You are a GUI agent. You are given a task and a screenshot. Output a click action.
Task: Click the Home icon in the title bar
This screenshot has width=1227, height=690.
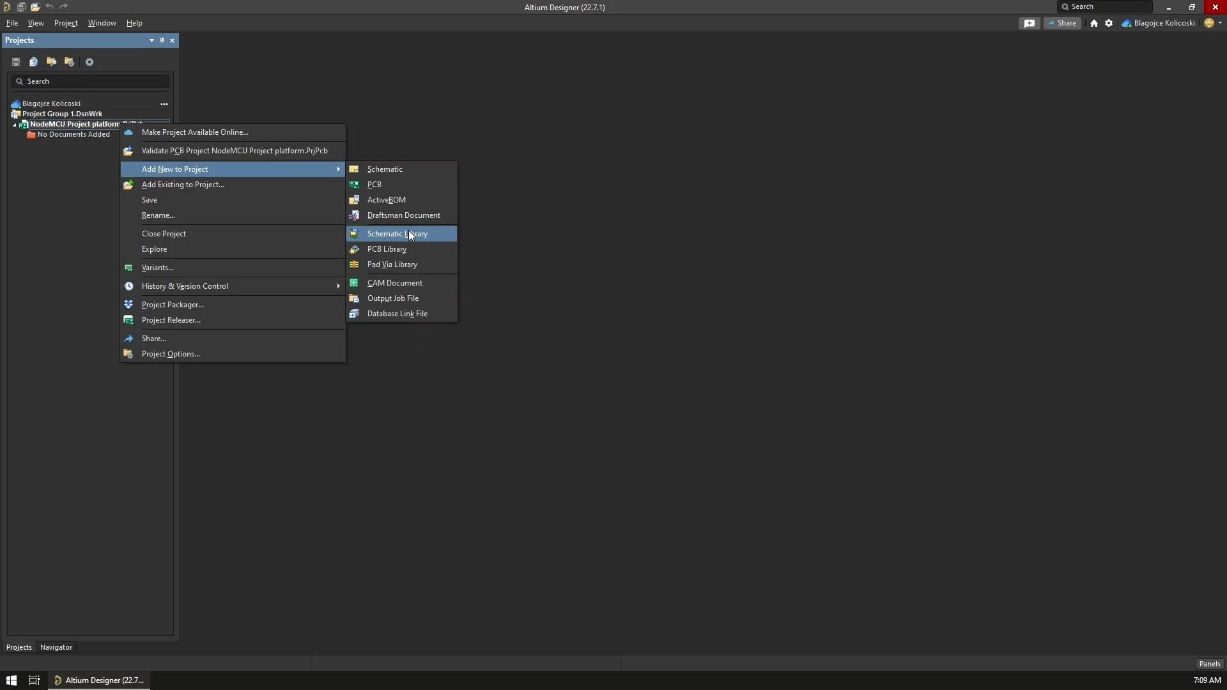click(1095, 23)
